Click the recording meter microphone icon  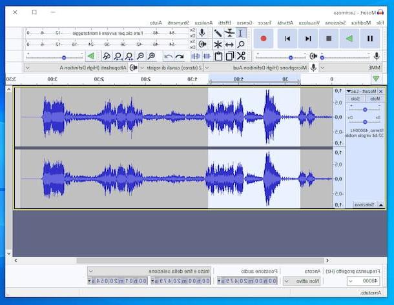[x=202, y=33]
